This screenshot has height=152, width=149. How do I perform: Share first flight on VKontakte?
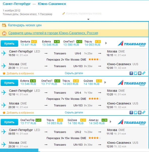(x=140, y=73)
